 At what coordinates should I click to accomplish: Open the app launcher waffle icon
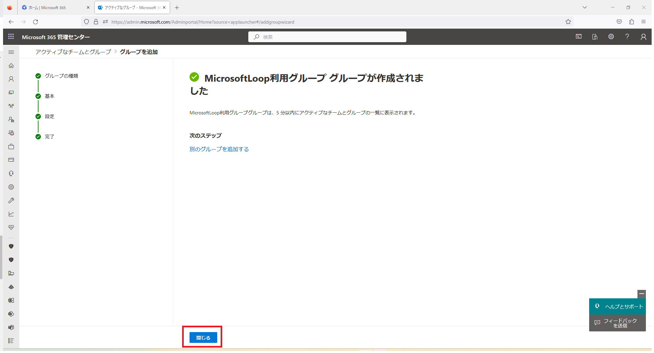[11, 36]
